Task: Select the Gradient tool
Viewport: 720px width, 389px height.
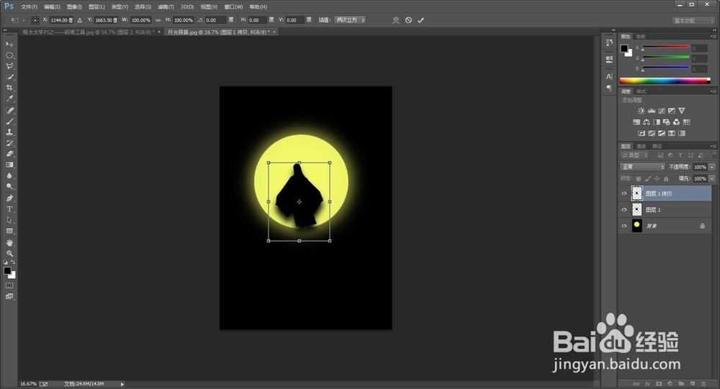Action: (9, 165)
